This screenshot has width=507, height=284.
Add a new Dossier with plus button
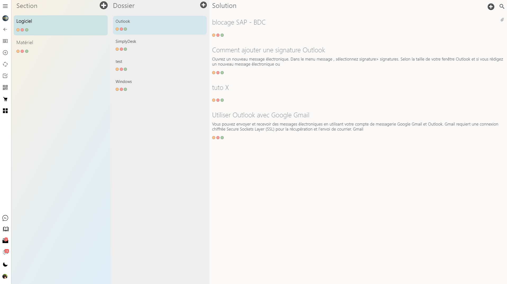click(x=203, y=5)
